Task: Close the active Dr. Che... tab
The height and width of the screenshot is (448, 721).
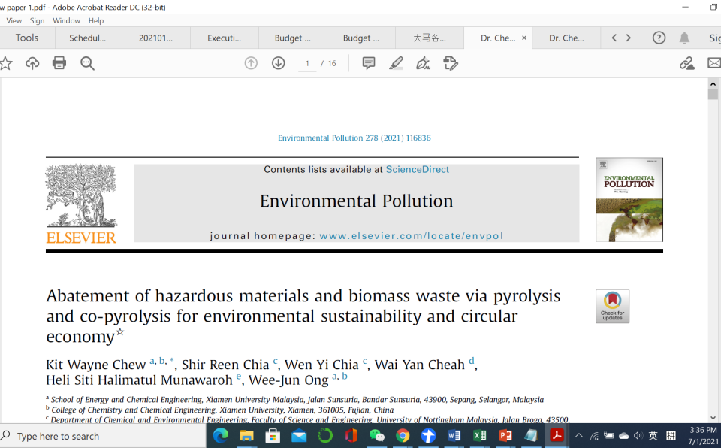Action: pyautogui.click(x=524, y=38)
